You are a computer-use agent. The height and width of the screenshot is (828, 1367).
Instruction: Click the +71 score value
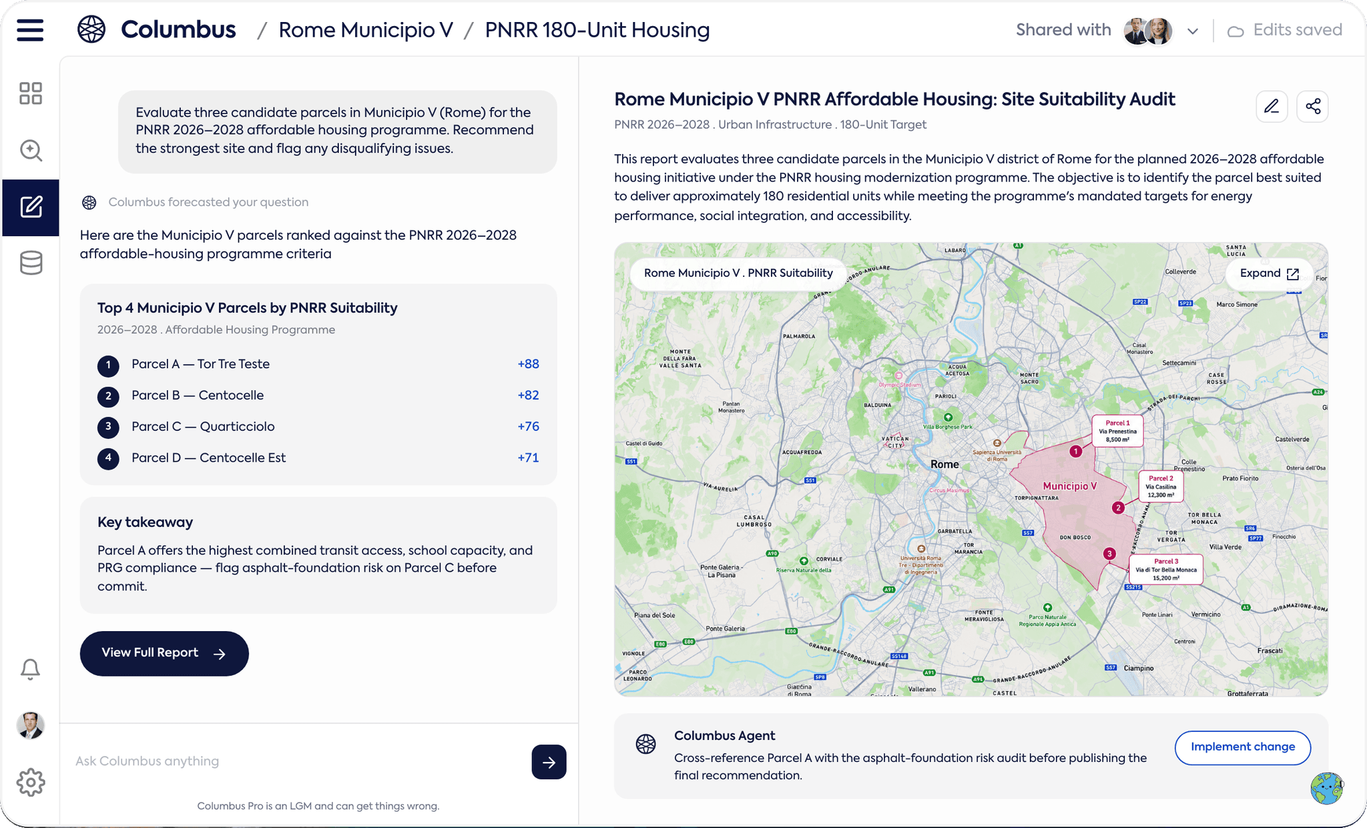pos(528,458)
